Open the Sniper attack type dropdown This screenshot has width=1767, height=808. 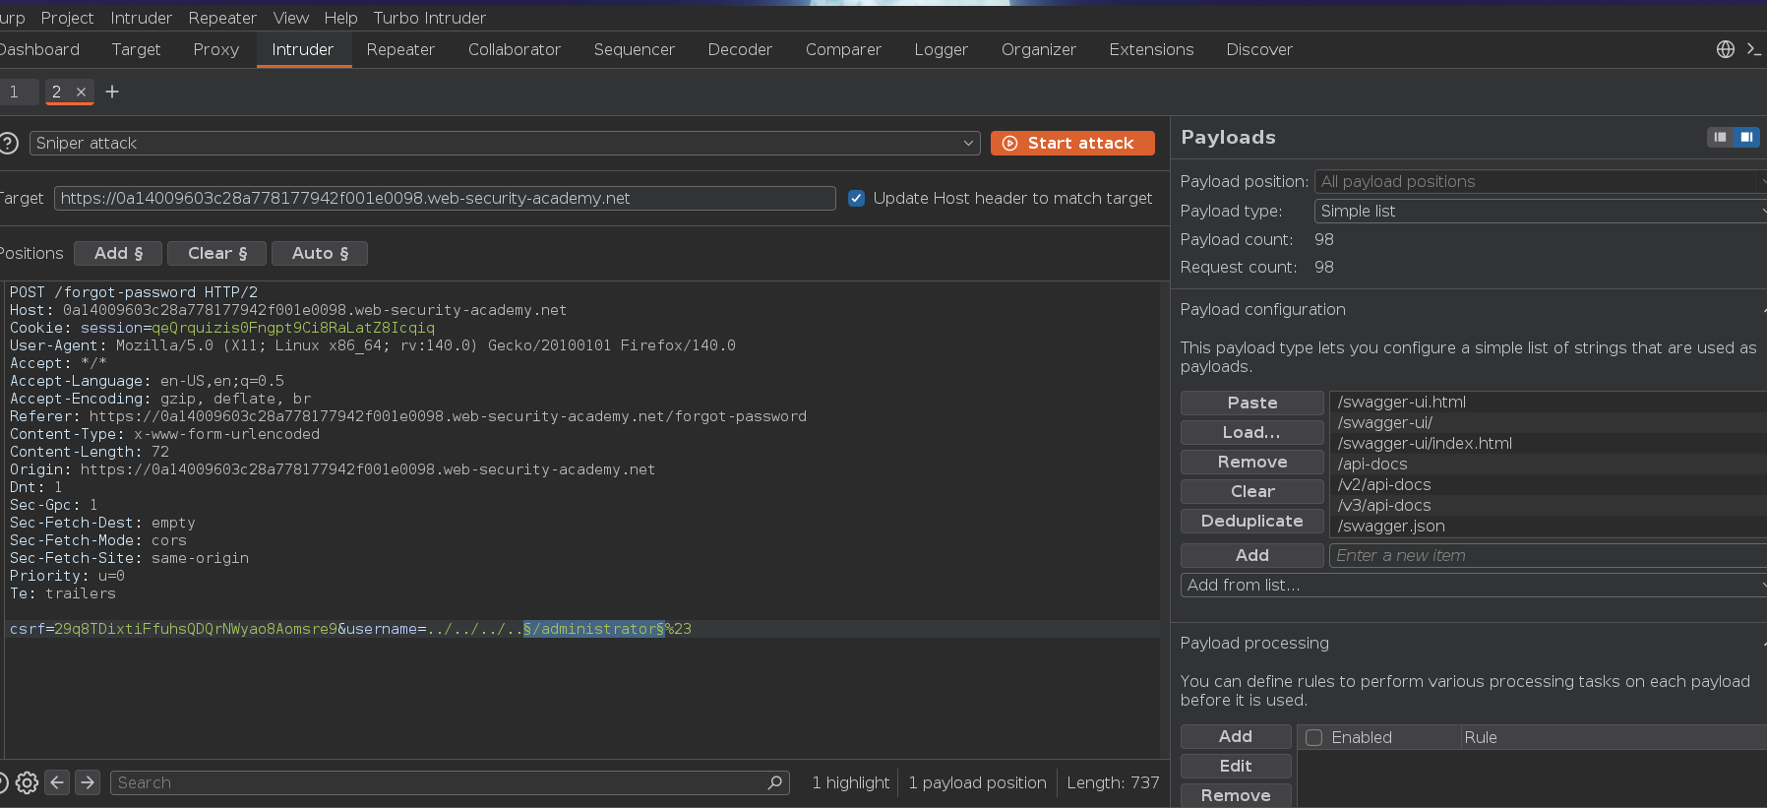[x=505, y=143]
